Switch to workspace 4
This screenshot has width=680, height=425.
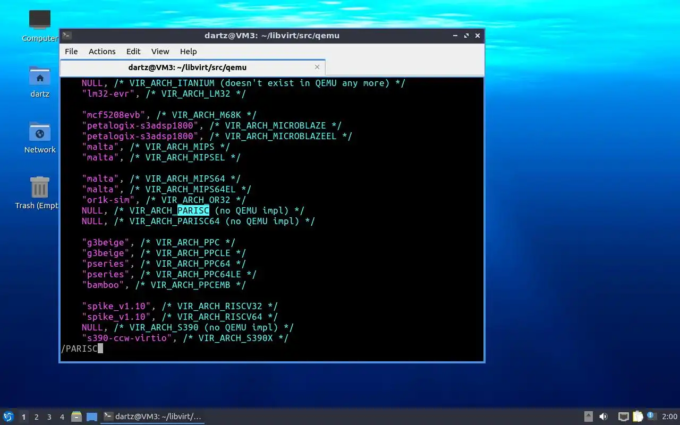coord(62,417)
